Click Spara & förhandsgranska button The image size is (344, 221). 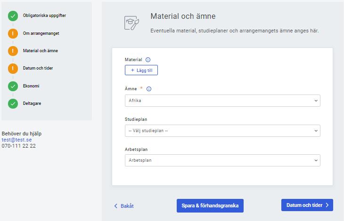210,205
